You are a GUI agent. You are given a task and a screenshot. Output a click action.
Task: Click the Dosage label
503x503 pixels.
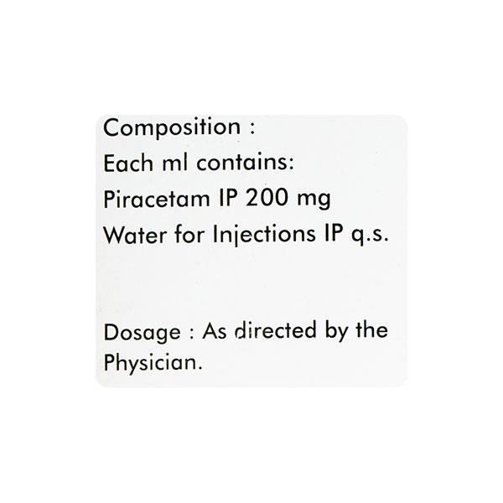pos(142,334)
